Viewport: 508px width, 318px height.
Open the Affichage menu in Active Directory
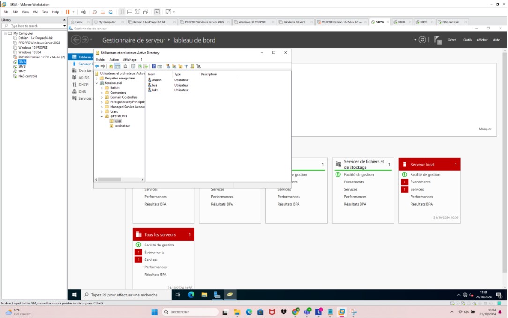tap(130, 60)
